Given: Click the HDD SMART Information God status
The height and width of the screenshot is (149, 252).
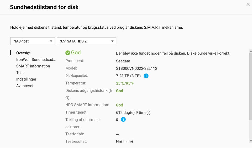Looking at the screenshot, I should pos(119,105).
